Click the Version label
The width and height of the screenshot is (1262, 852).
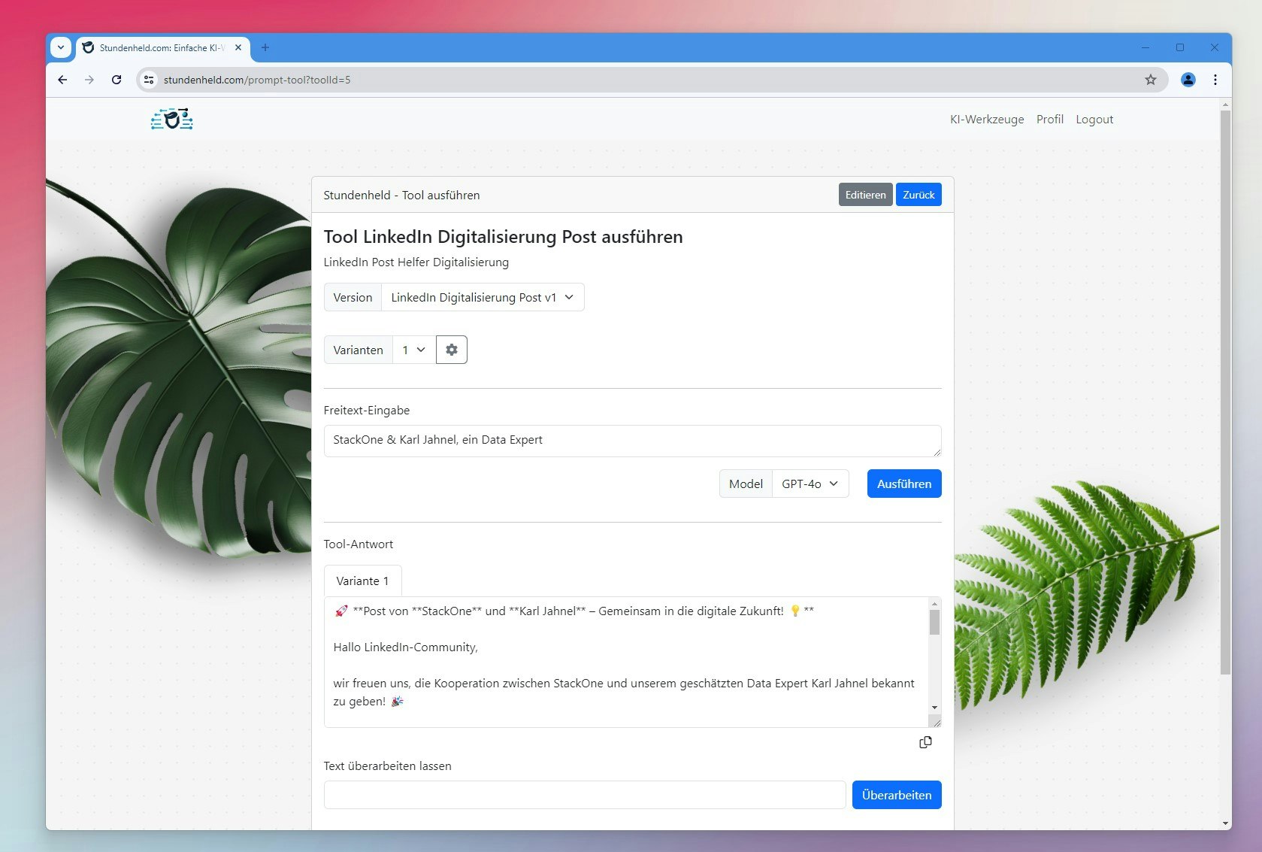pos(353,297)
